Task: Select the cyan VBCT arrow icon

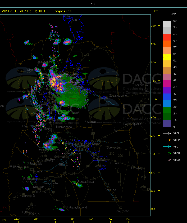Action: [x=167, y=147]
